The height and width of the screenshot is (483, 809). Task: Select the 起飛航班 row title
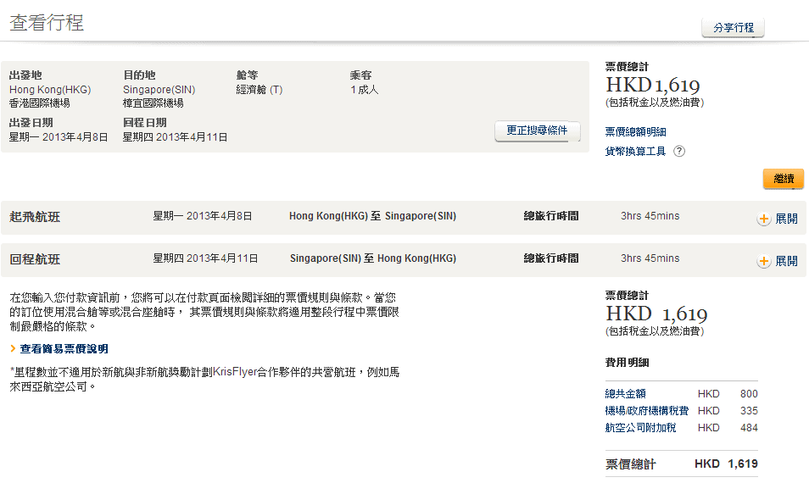35,217
